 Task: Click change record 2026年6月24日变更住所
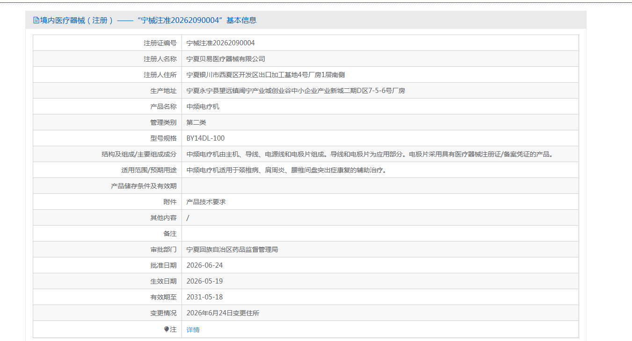coord(223,313)
